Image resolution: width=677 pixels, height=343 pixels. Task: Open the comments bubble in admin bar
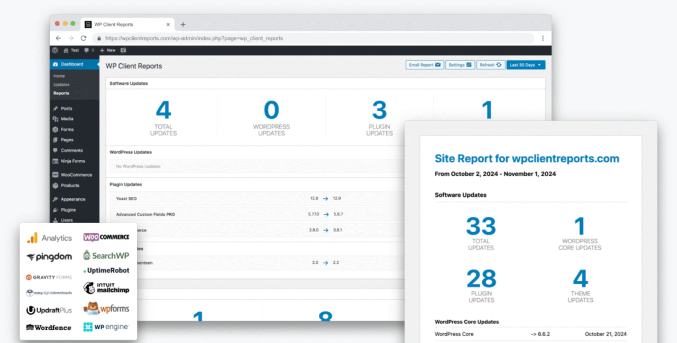click(x=88, y=50)
